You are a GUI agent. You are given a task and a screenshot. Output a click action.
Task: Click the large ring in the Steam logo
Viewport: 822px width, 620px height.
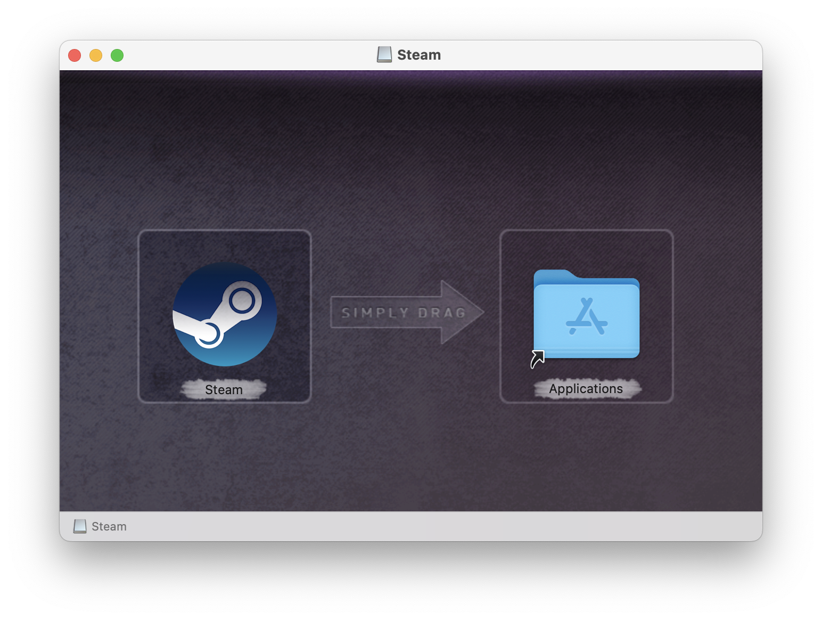[242, 300]
